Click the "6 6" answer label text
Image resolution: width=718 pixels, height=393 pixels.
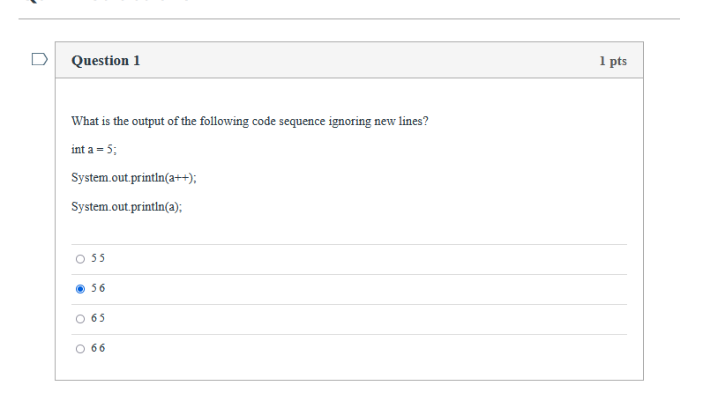(x=98, y=348)
